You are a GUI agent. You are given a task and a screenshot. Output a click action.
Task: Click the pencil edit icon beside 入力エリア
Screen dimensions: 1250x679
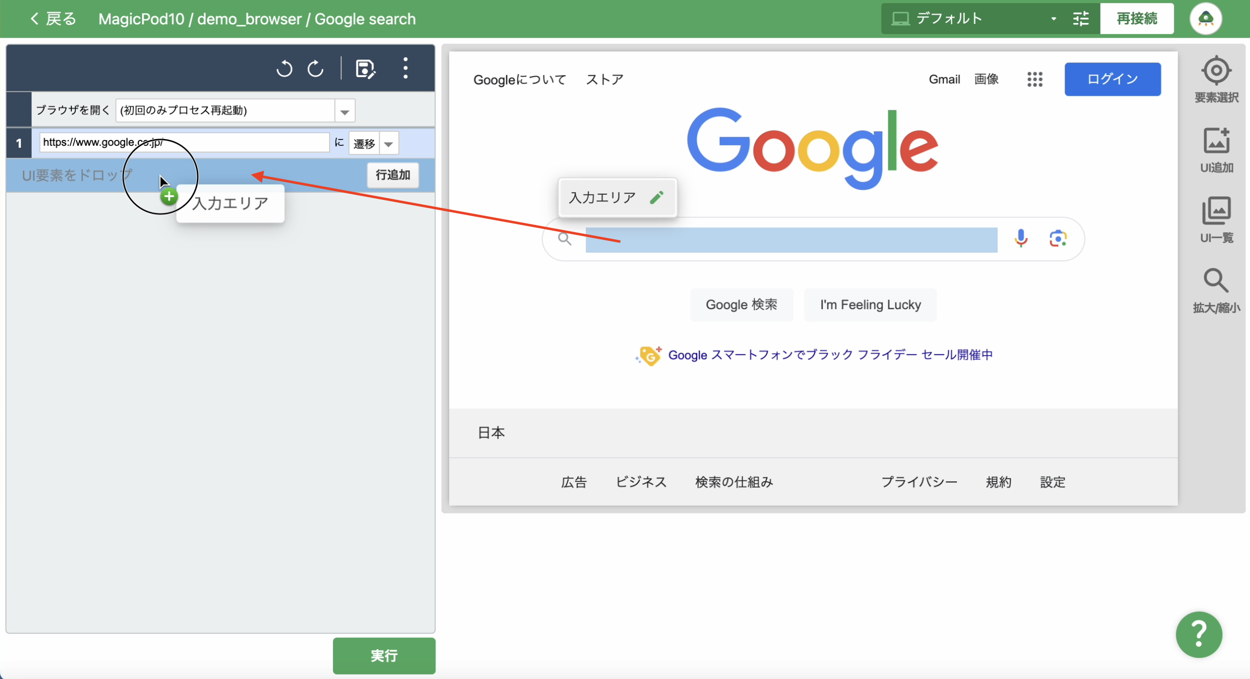[657, 198]
